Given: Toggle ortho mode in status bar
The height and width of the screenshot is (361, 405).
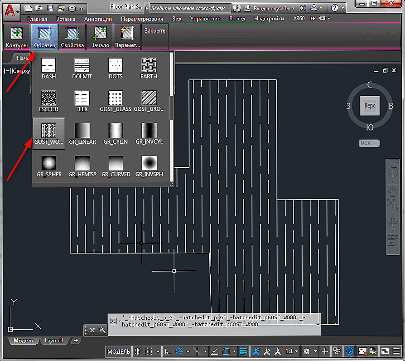Looking at the screenshot, I should (x=168, y=351).
